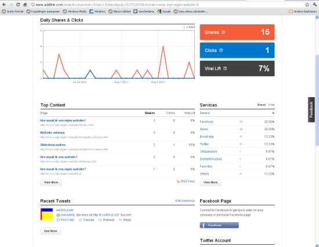Open the shortened link in the tweet
Screen dimensions: 319x247
(106, 215)
